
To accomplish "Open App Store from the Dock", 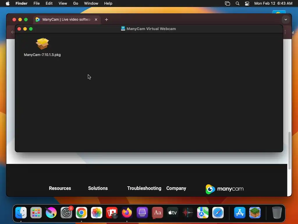I will tap(240, 213).
